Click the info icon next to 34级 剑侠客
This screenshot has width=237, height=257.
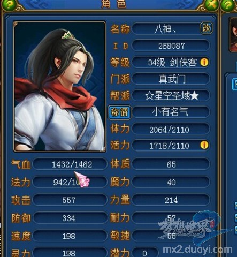coord(204,62)
